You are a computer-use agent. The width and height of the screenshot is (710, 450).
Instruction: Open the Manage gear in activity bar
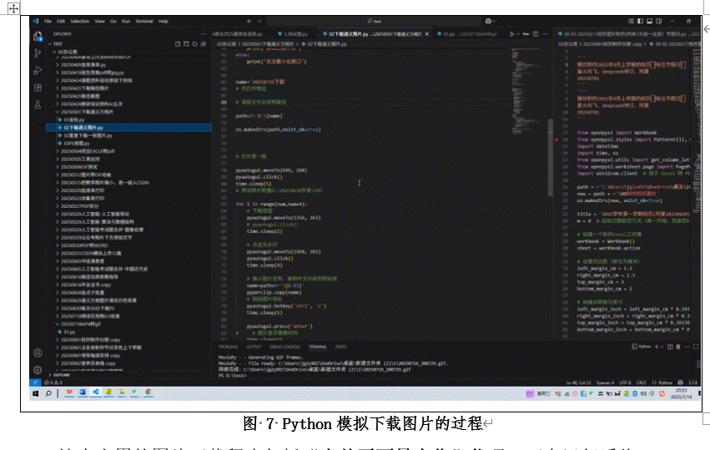[x=38, y=370]
